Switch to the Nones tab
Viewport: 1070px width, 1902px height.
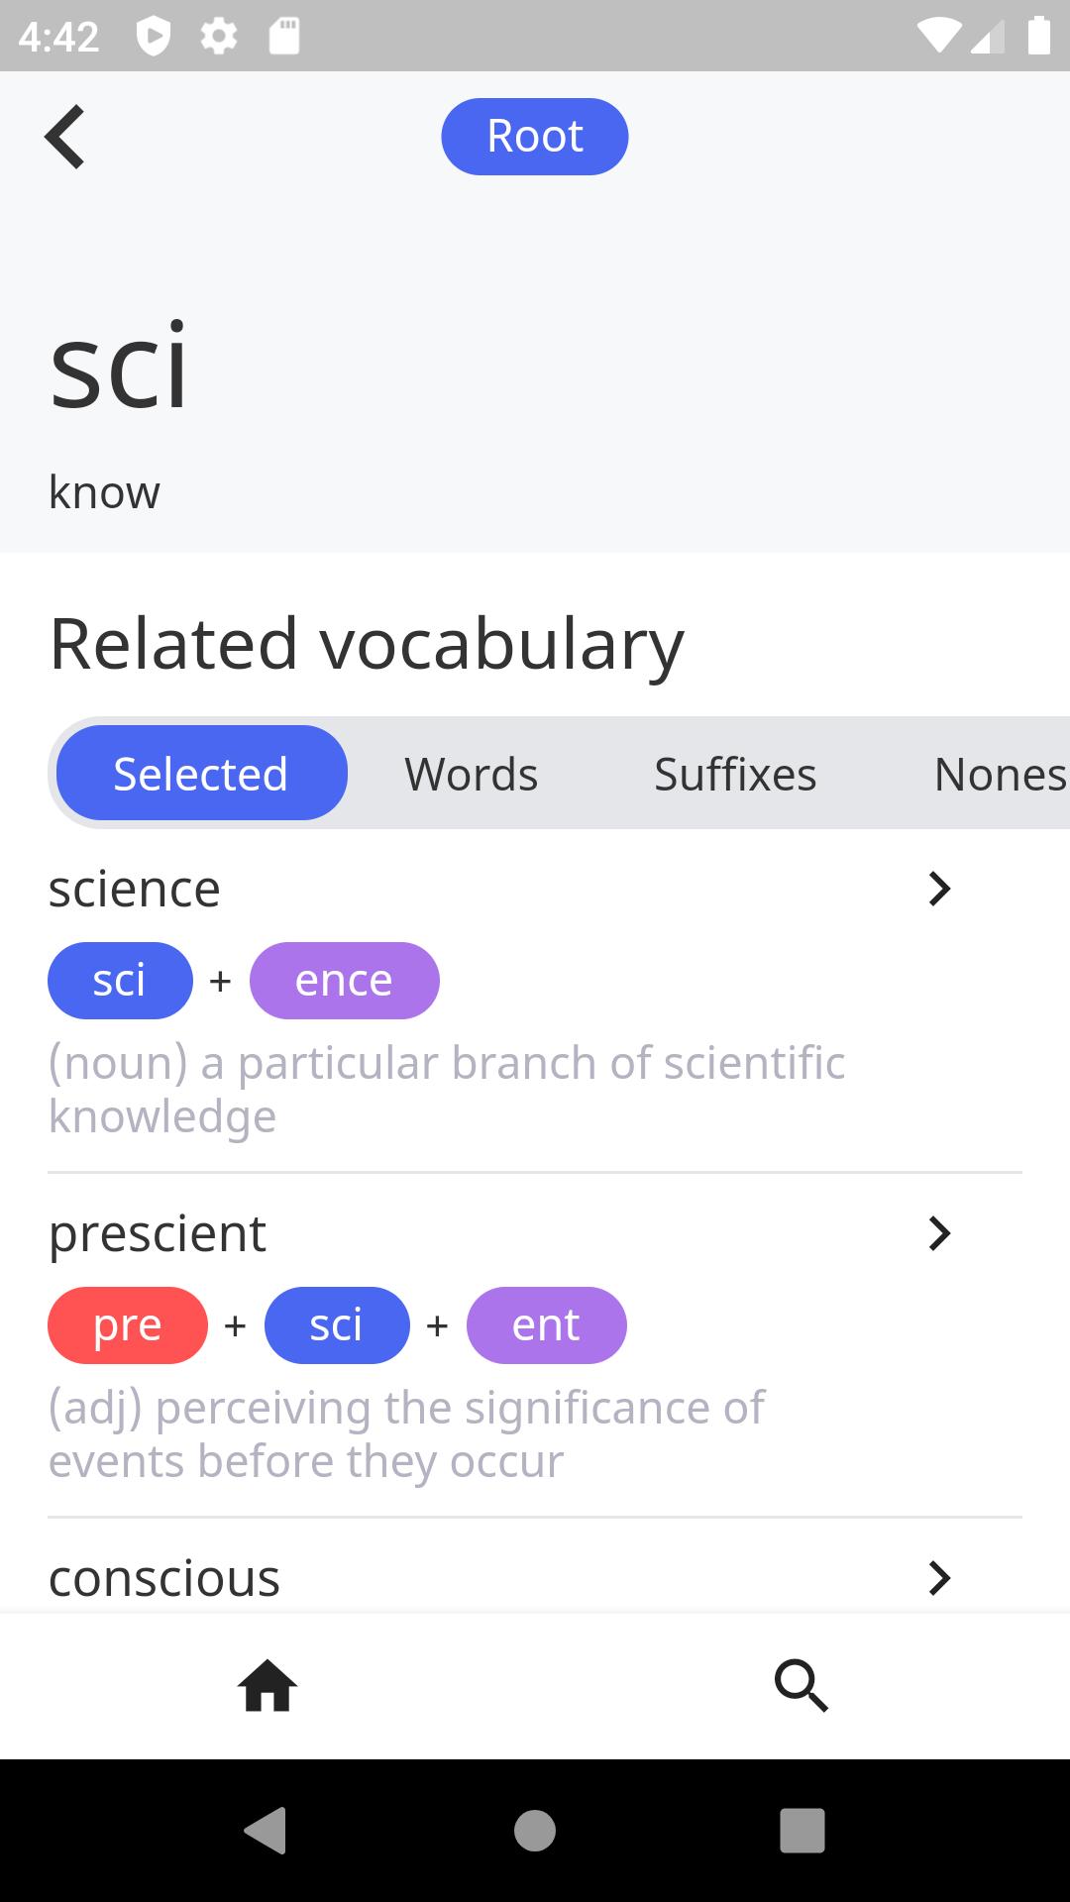(x=999, y=774)
